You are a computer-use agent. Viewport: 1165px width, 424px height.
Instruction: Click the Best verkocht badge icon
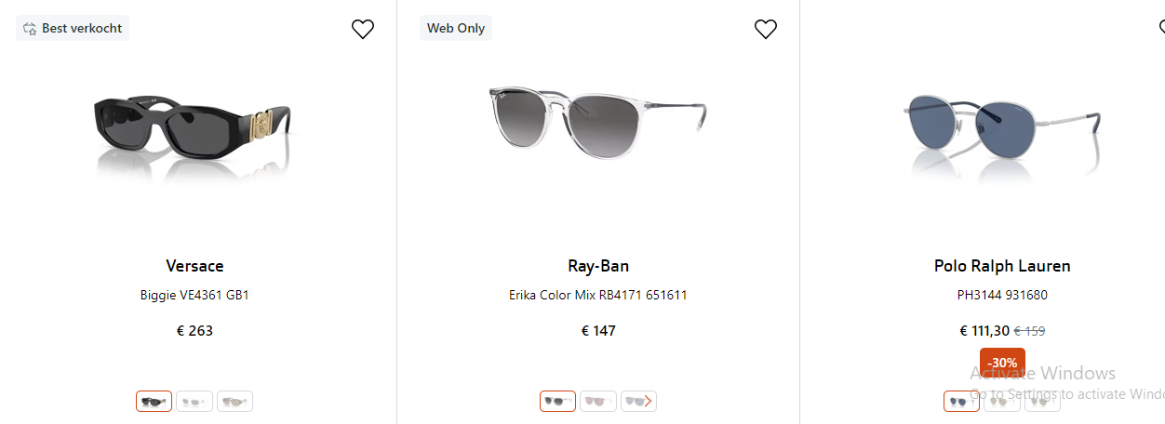30,29
